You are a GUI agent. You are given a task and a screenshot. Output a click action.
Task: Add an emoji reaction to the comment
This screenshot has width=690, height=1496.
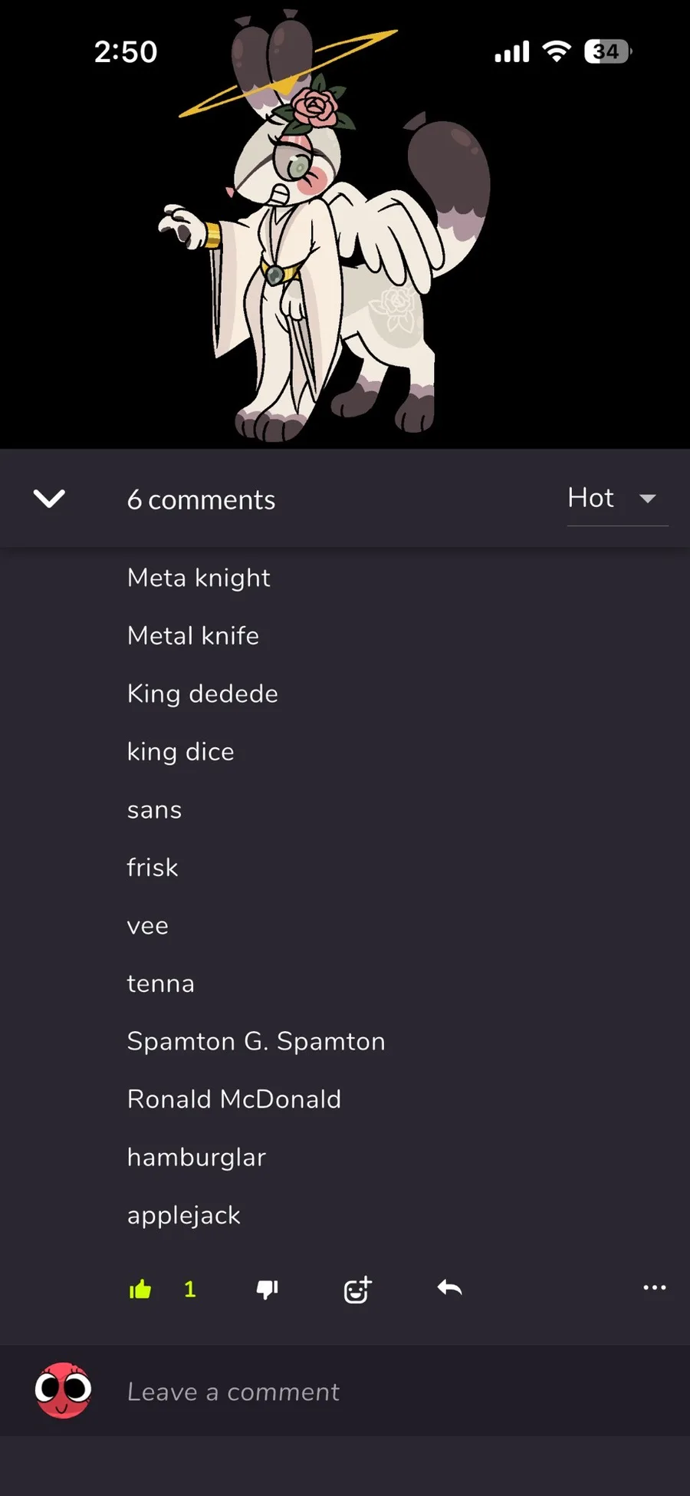[x=357, y=1290]
